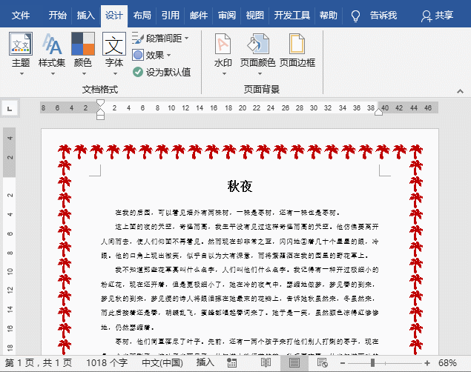Click the 告诉我 search box text
The height and width of the screenshot is (372, 471).
(383, 16)
